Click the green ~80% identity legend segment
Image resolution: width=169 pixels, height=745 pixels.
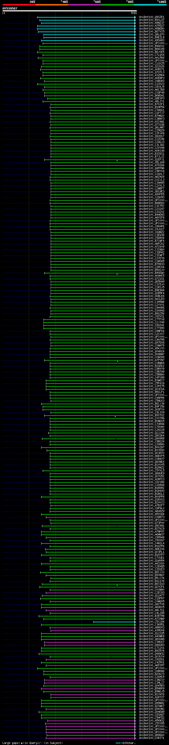click(x=117, y=5)
